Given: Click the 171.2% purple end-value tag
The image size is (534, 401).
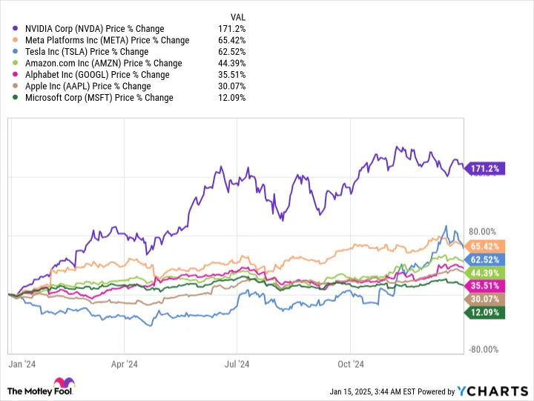Looking at the screenshot, I should click(x=484, y=168).
